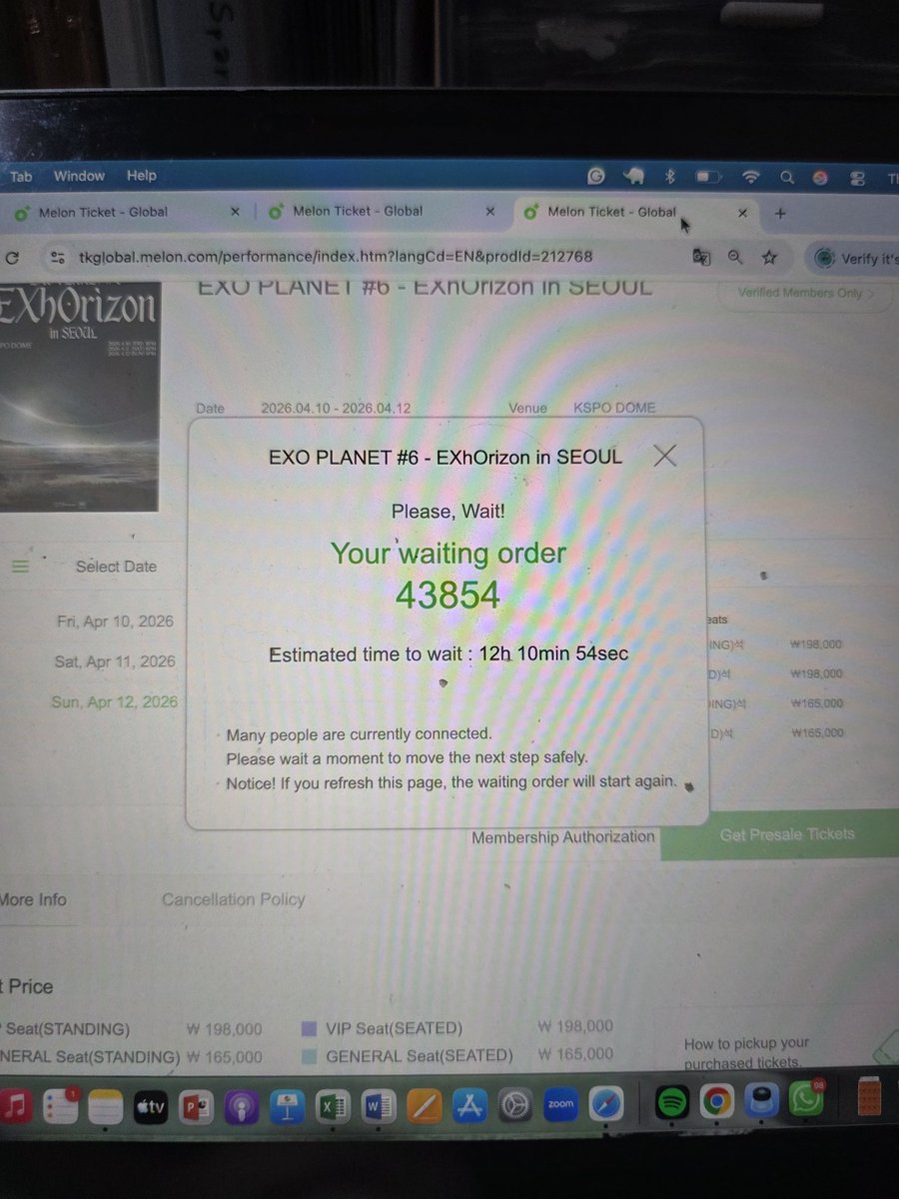Open App Store from the Dock
The height and width of the screenshot is (1199, 899).
469,1105
